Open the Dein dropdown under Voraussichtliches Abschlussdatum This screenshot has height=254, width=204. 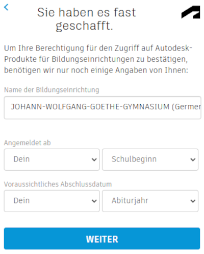52,201
